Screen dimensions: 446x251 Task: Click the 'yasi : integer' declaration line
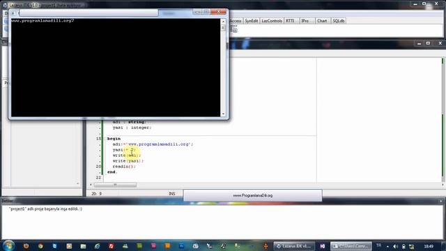[x=132, y=128]
